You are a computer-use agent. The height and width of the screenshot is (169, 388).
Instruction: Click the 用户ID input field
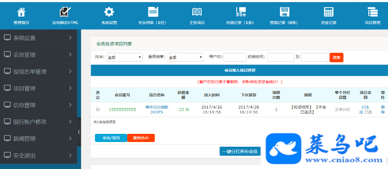tap(235, 57)
